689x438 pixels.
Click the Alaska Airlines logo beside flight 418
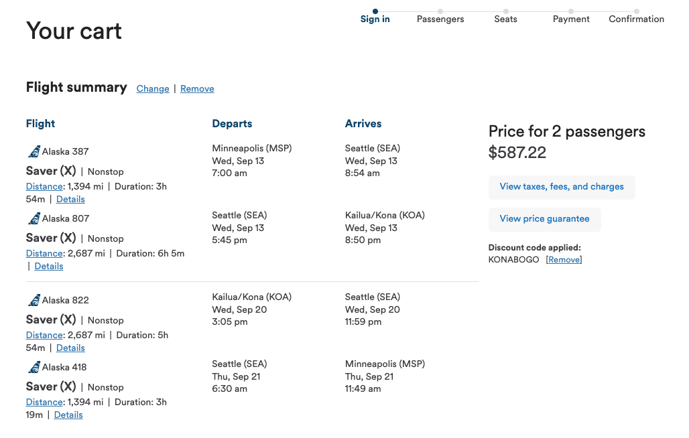(x=34, y=366)
